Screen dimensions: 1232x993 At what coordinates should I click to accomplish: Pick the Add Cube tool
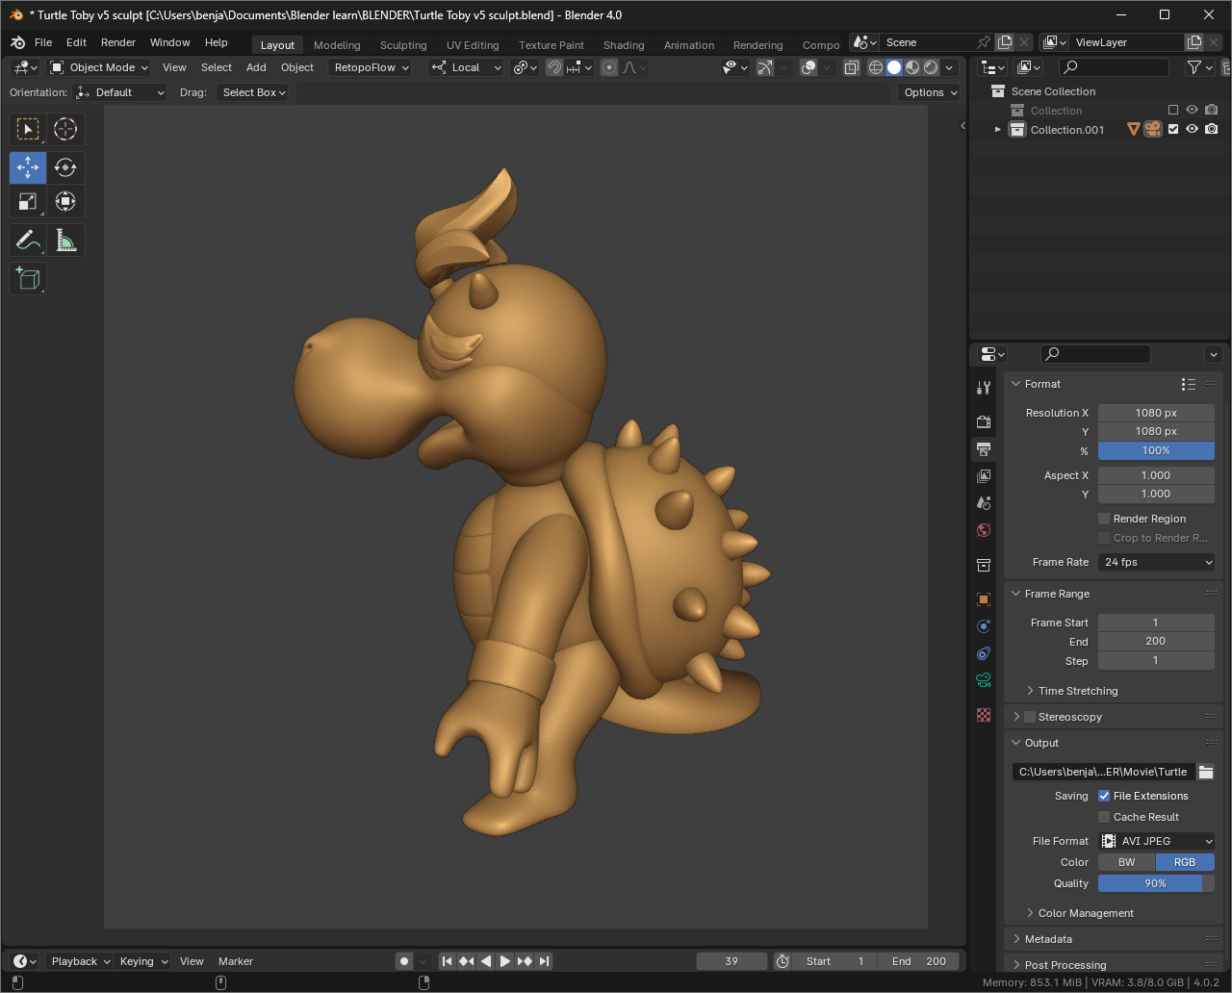[x=27, y=278]
